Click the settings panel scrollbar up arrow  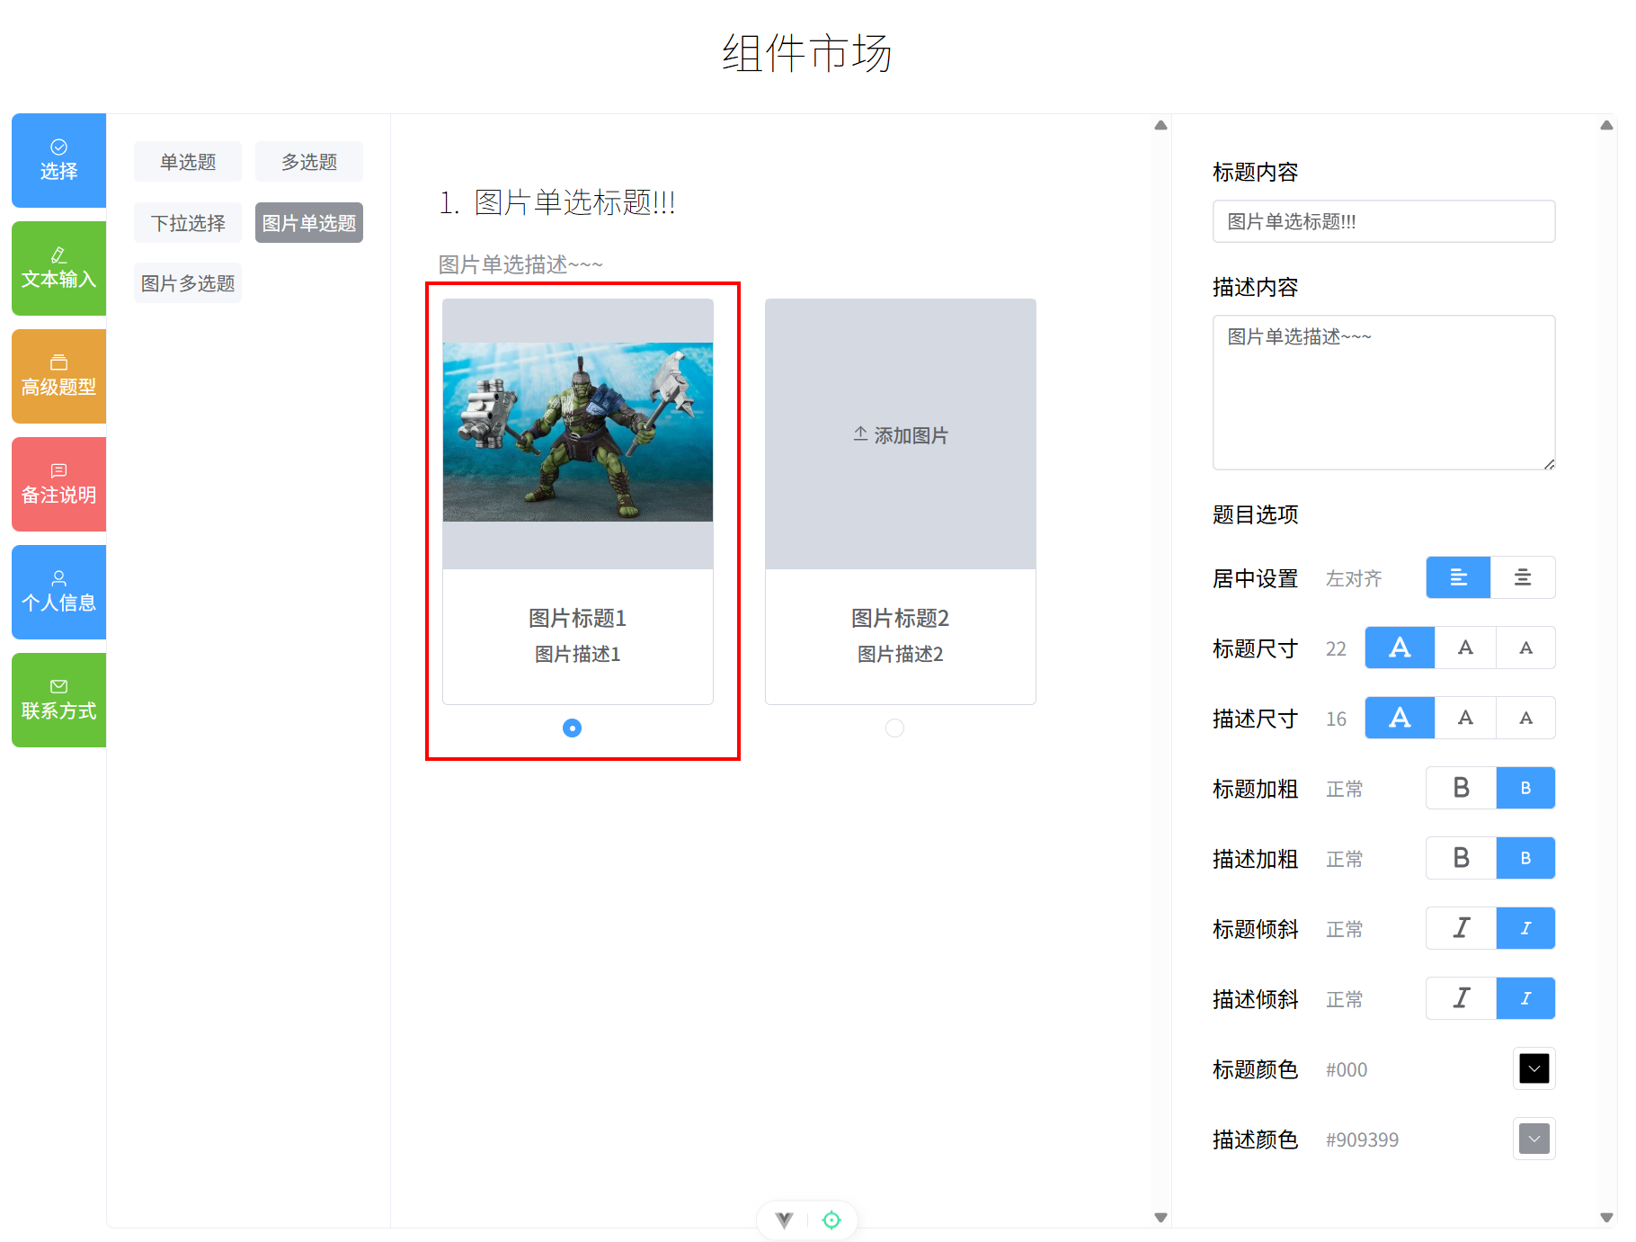point(1606,125)
